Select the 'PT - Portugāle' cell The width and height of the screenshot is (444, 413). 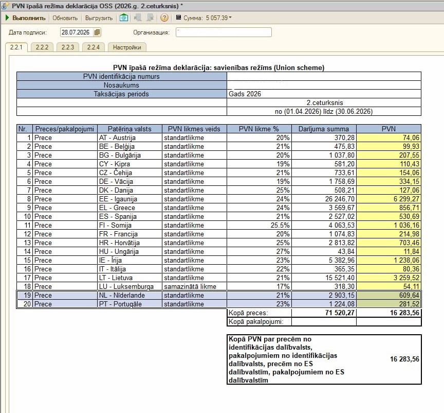pyautogui.click(x=129, y=304)
